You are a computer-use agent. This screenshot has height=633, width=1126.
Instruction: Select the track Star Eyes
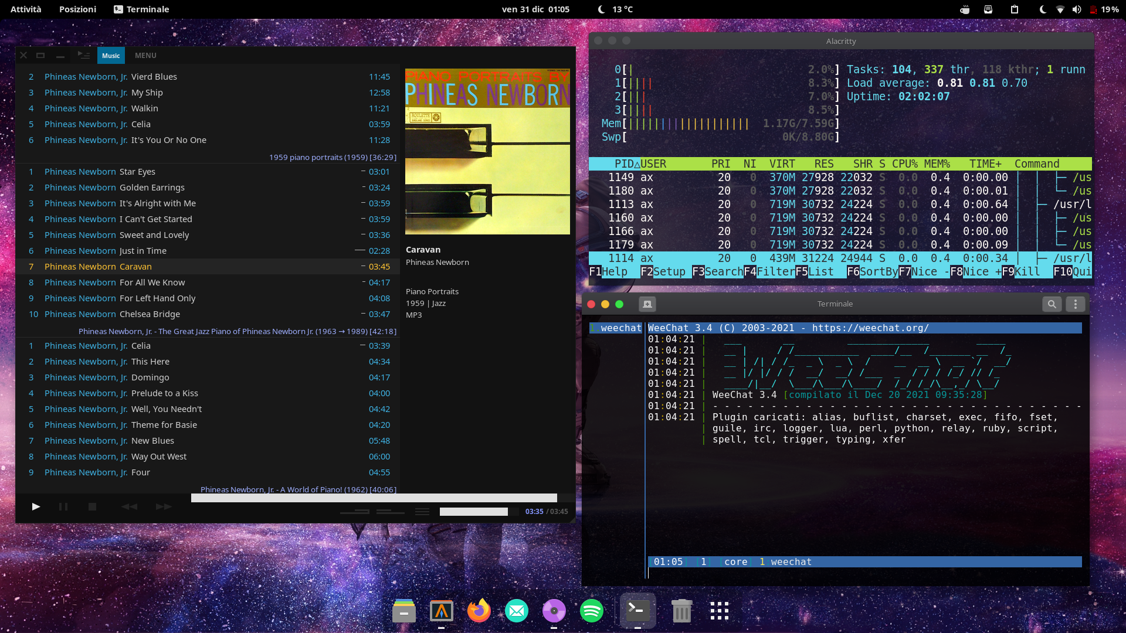coord(208,172)
